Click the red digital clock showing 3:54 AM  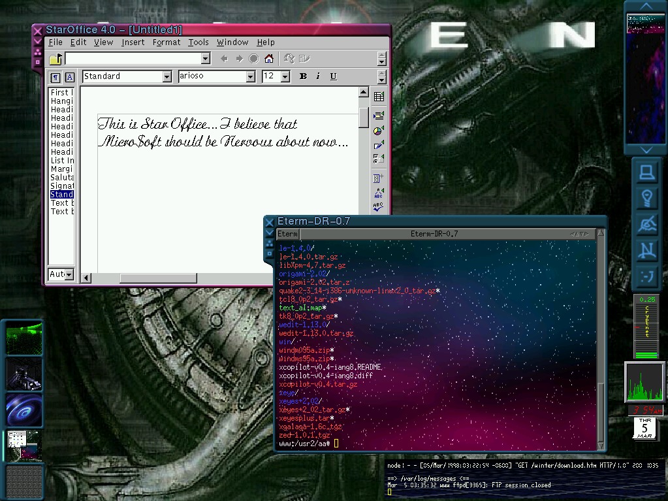click(646, 410)
